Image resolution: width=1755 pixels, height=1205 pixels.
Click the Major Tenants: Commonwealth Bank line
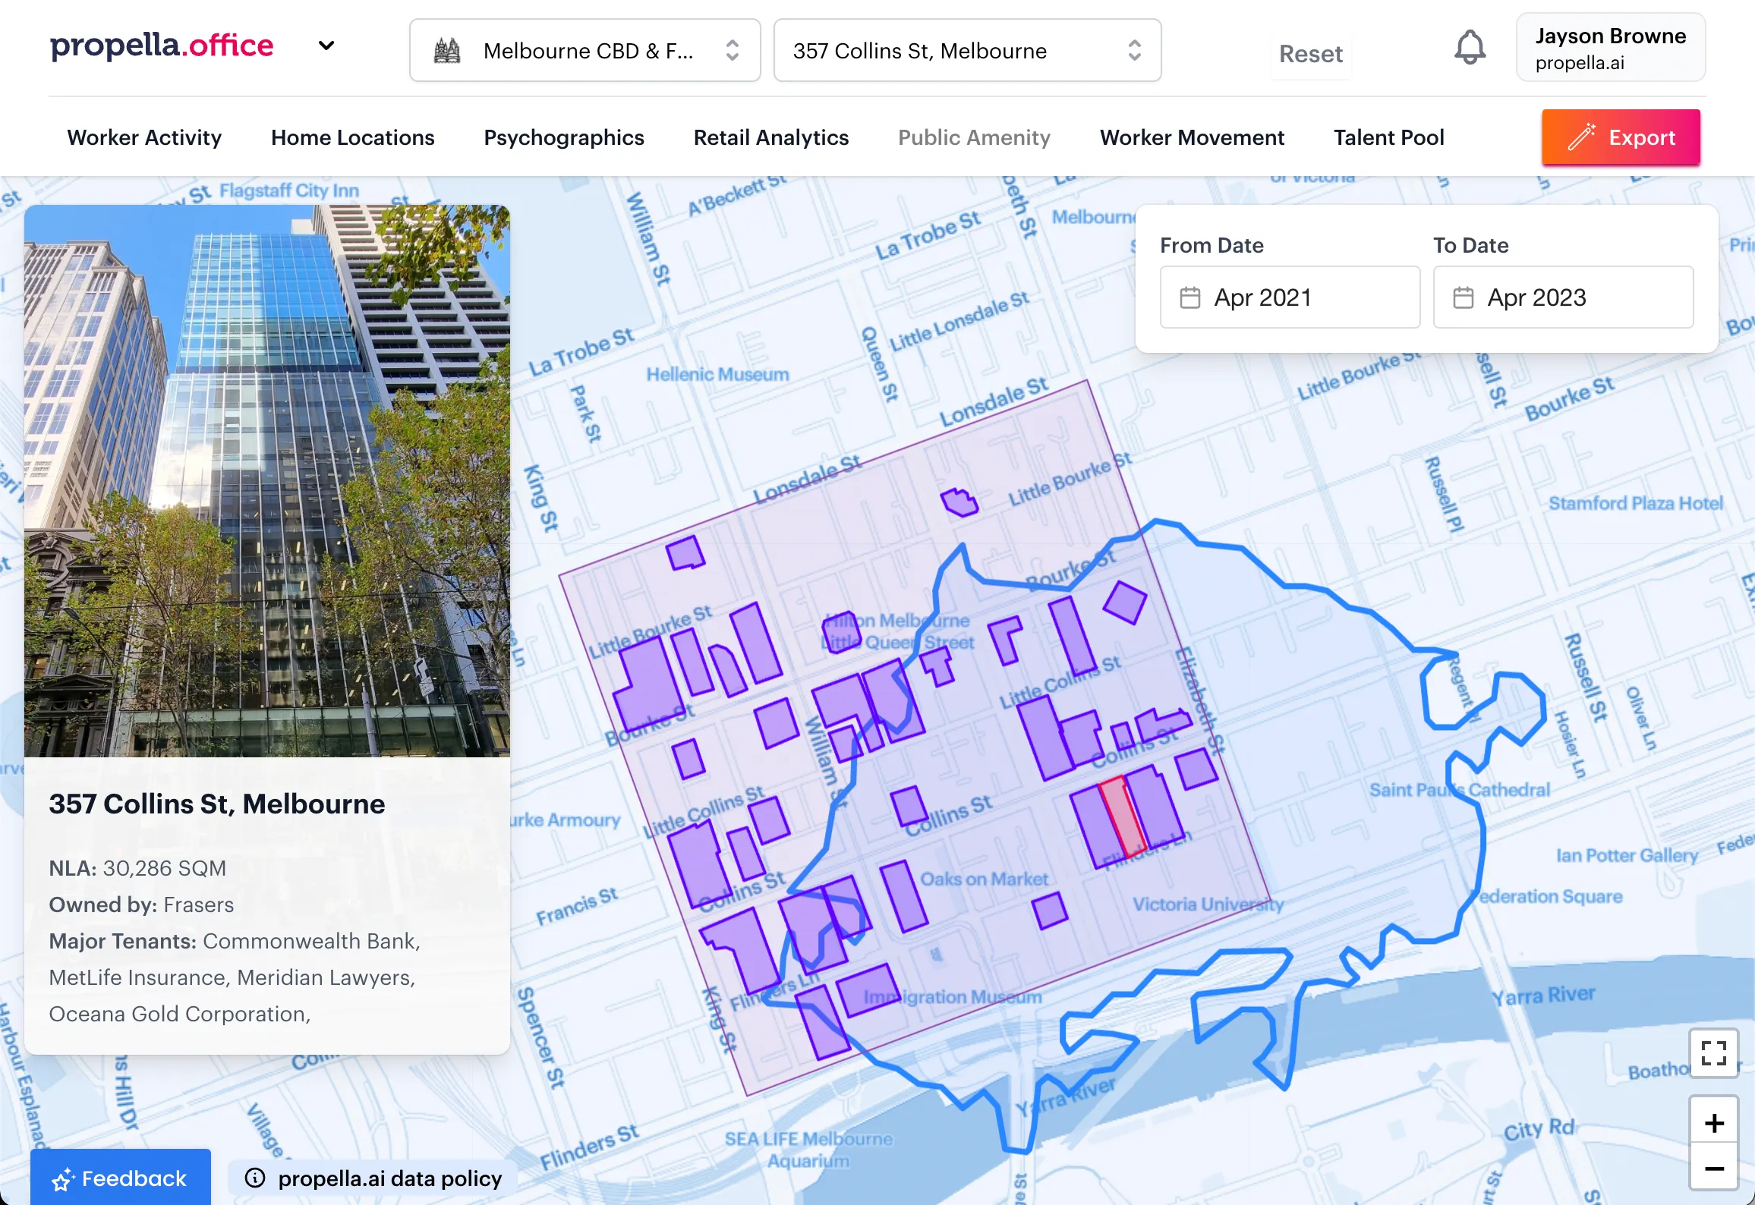235,941
